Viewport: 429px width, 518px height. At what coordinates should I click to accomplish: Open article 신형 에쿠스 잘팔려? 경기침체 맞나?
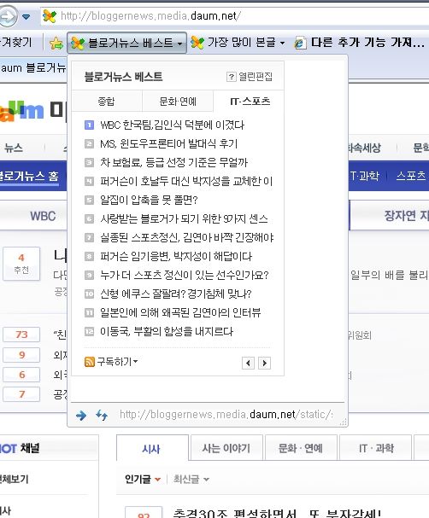(x=176, y=294)
